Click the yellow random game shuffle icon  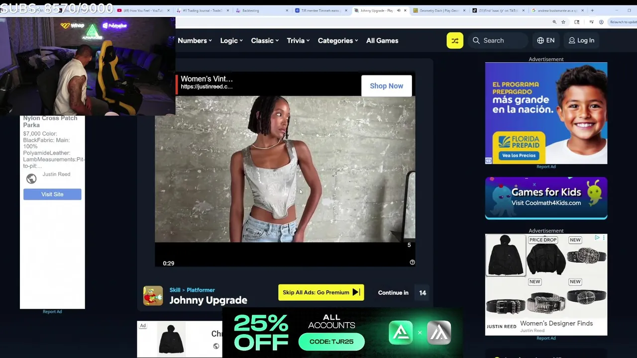click(x=455, y=40)
